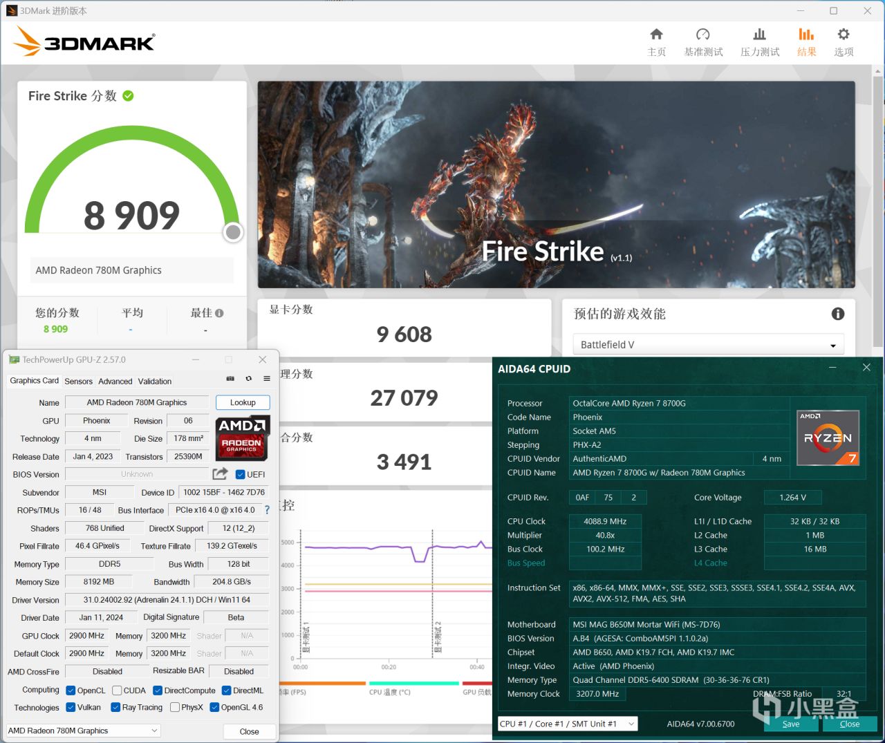
Task: Click GPU-Z Lookup button
Action: click(x=243, y=402)
